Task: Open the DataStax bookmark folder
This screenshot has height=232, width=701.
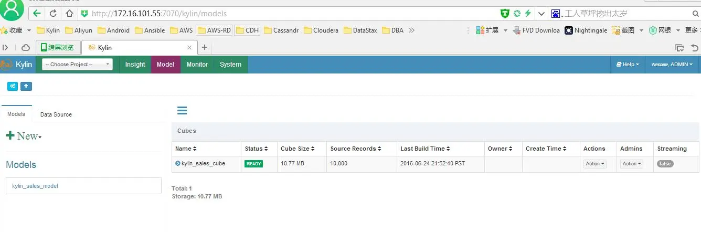Action: click(x=360, y=30)
